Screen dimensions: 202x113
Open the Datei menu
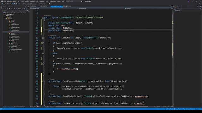5,1
